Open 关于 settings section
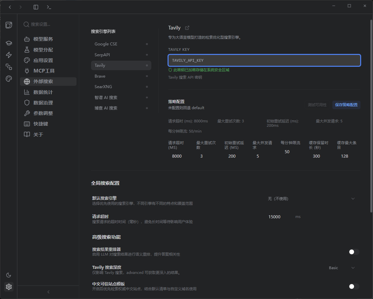 pyautogui.click(x=48, y=134)
